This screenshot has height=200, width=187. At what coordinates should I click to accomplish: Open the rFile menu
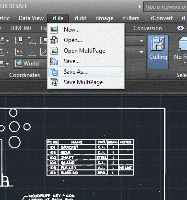(58, 18)
